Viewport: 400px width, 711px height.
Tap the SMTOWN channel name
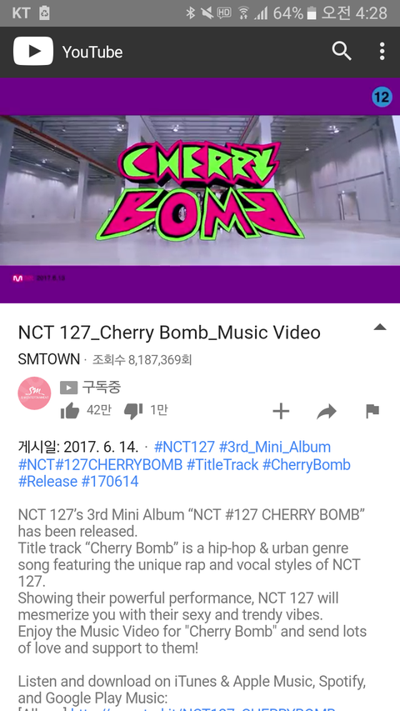tap(49, 359)
